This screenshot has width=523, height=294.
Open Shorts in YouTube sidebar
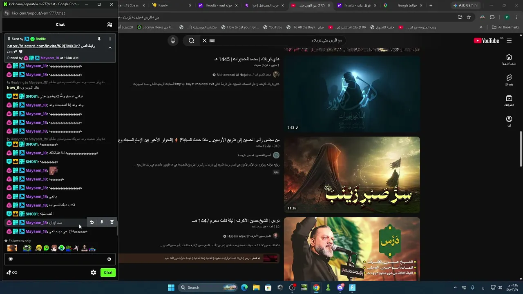tap(509, 80)
